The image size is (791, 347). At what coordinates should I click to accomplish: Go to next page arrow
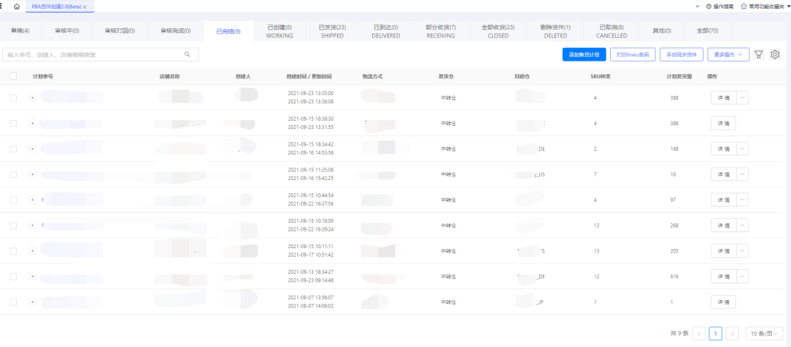[x=732, y=333]
